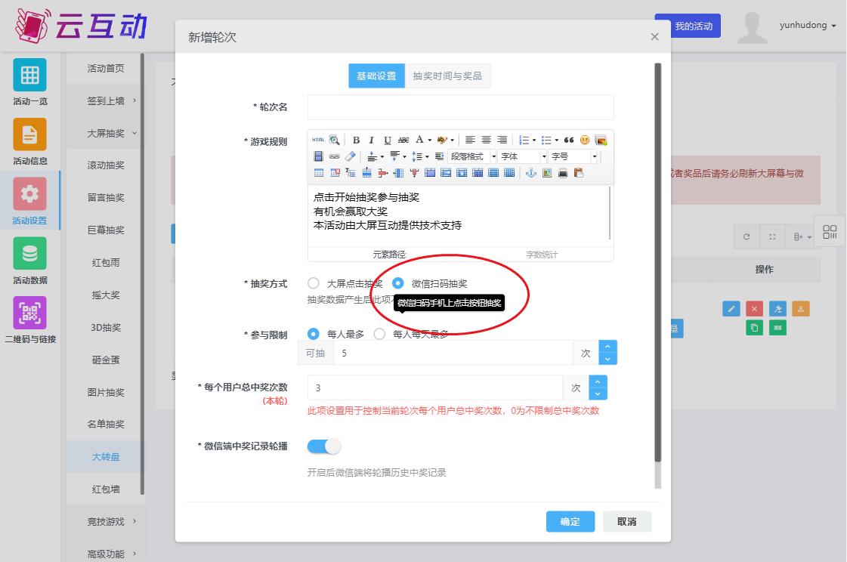Click the underline formatting icon

coord(388,140)
